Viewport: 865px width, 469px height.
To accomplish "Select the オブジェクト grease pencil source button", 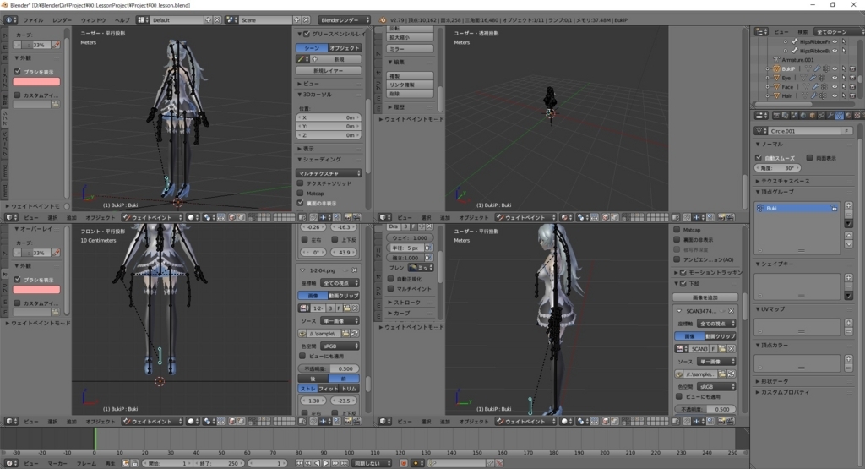I will point(345,48).
